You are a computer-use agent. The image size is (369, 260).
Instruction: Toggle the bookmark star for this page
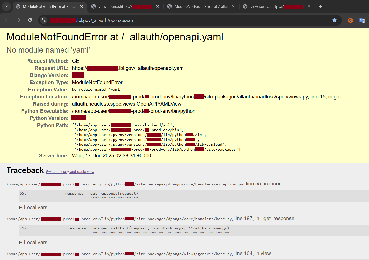(334, 20)
